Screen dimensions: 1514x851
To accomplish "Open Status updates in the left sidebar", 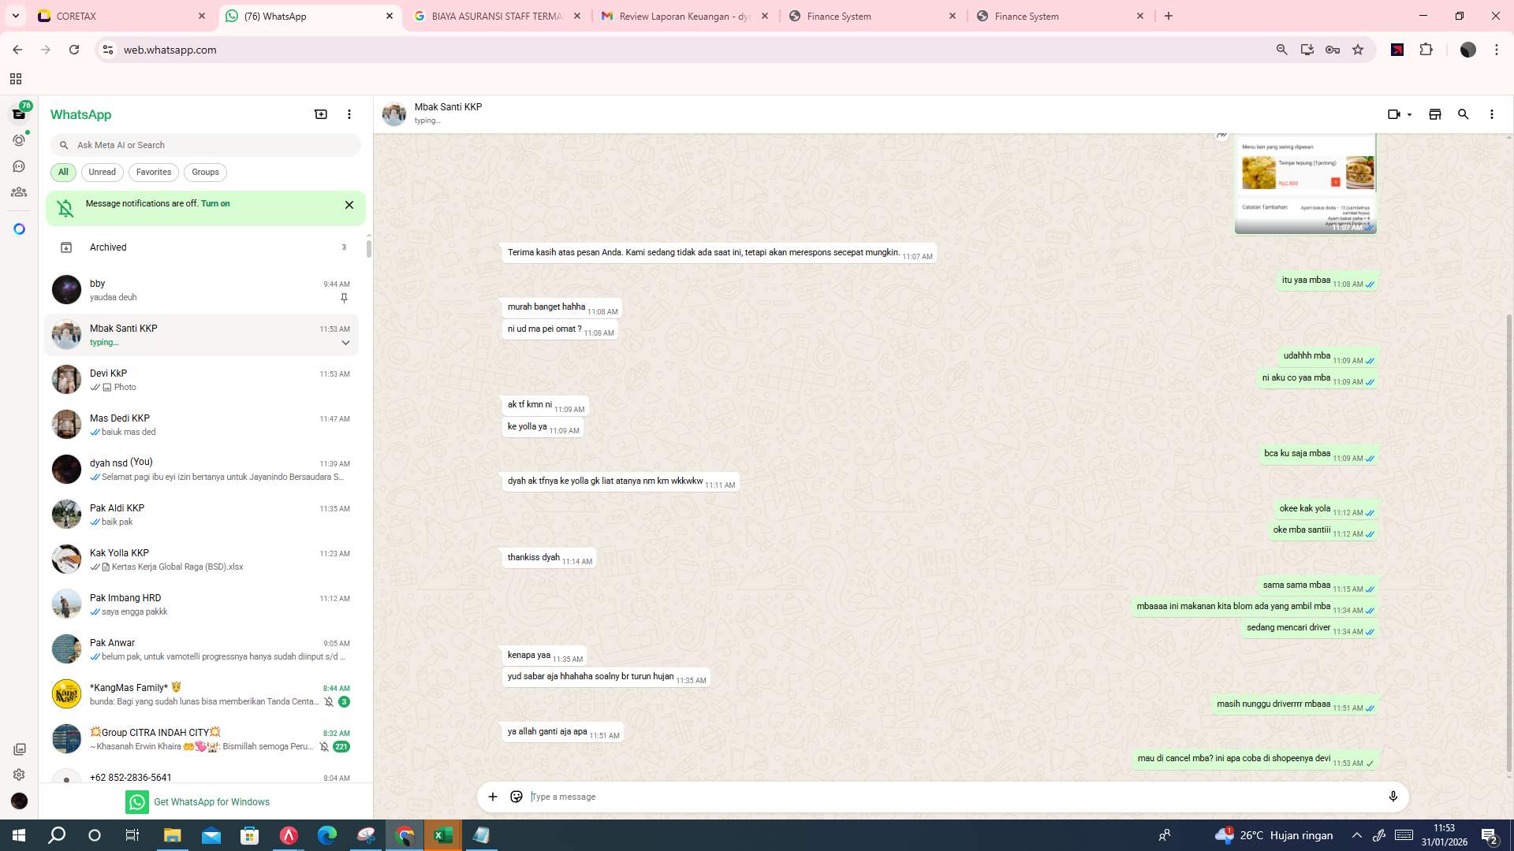I will pyautogui.click(x=19, y=139).
